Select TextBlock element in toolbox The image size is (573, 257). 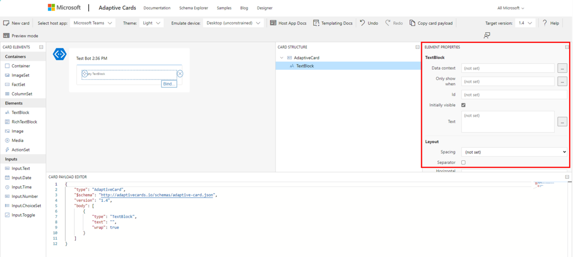[23, 113]
